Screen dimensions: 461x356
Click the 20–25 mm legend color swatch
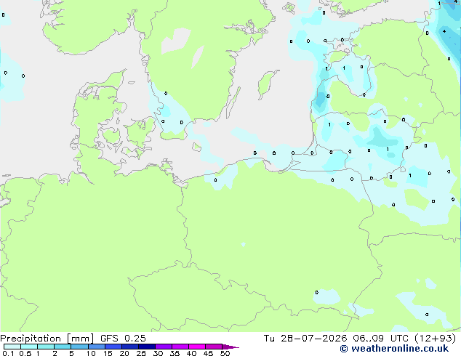click(x=130, y=347)
